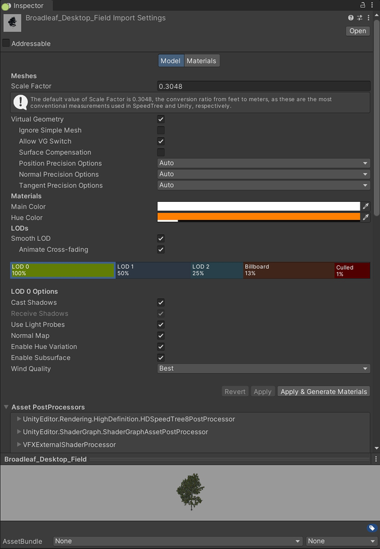Click the tree asset icon in the header
The image size is (380, 549).
click(12, 23)
